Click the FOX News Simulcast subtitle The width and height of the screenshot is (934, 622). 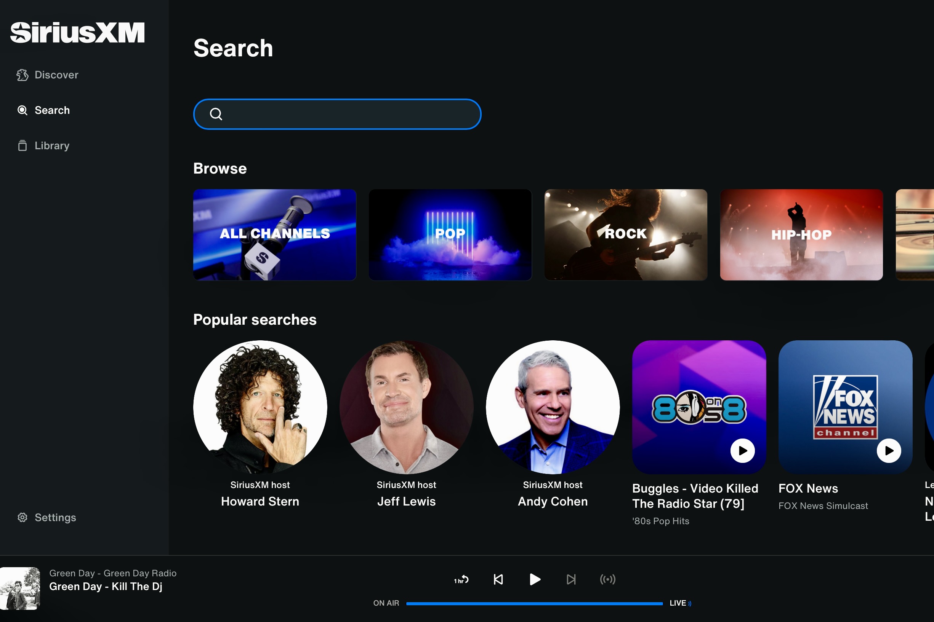(823, 506)
